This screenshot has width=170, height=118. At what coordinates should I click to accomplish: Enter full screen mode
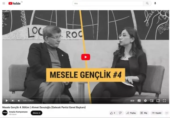(x=164, y=101)
